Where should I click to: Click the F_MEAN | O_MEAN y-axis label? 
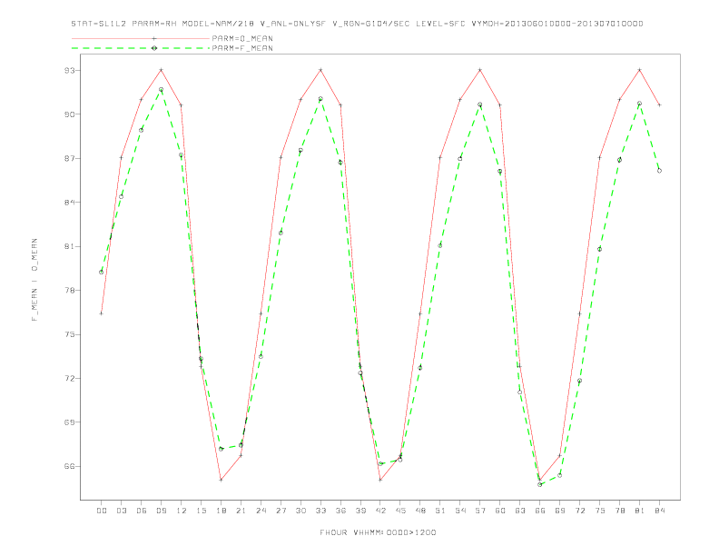coord(34,280)
